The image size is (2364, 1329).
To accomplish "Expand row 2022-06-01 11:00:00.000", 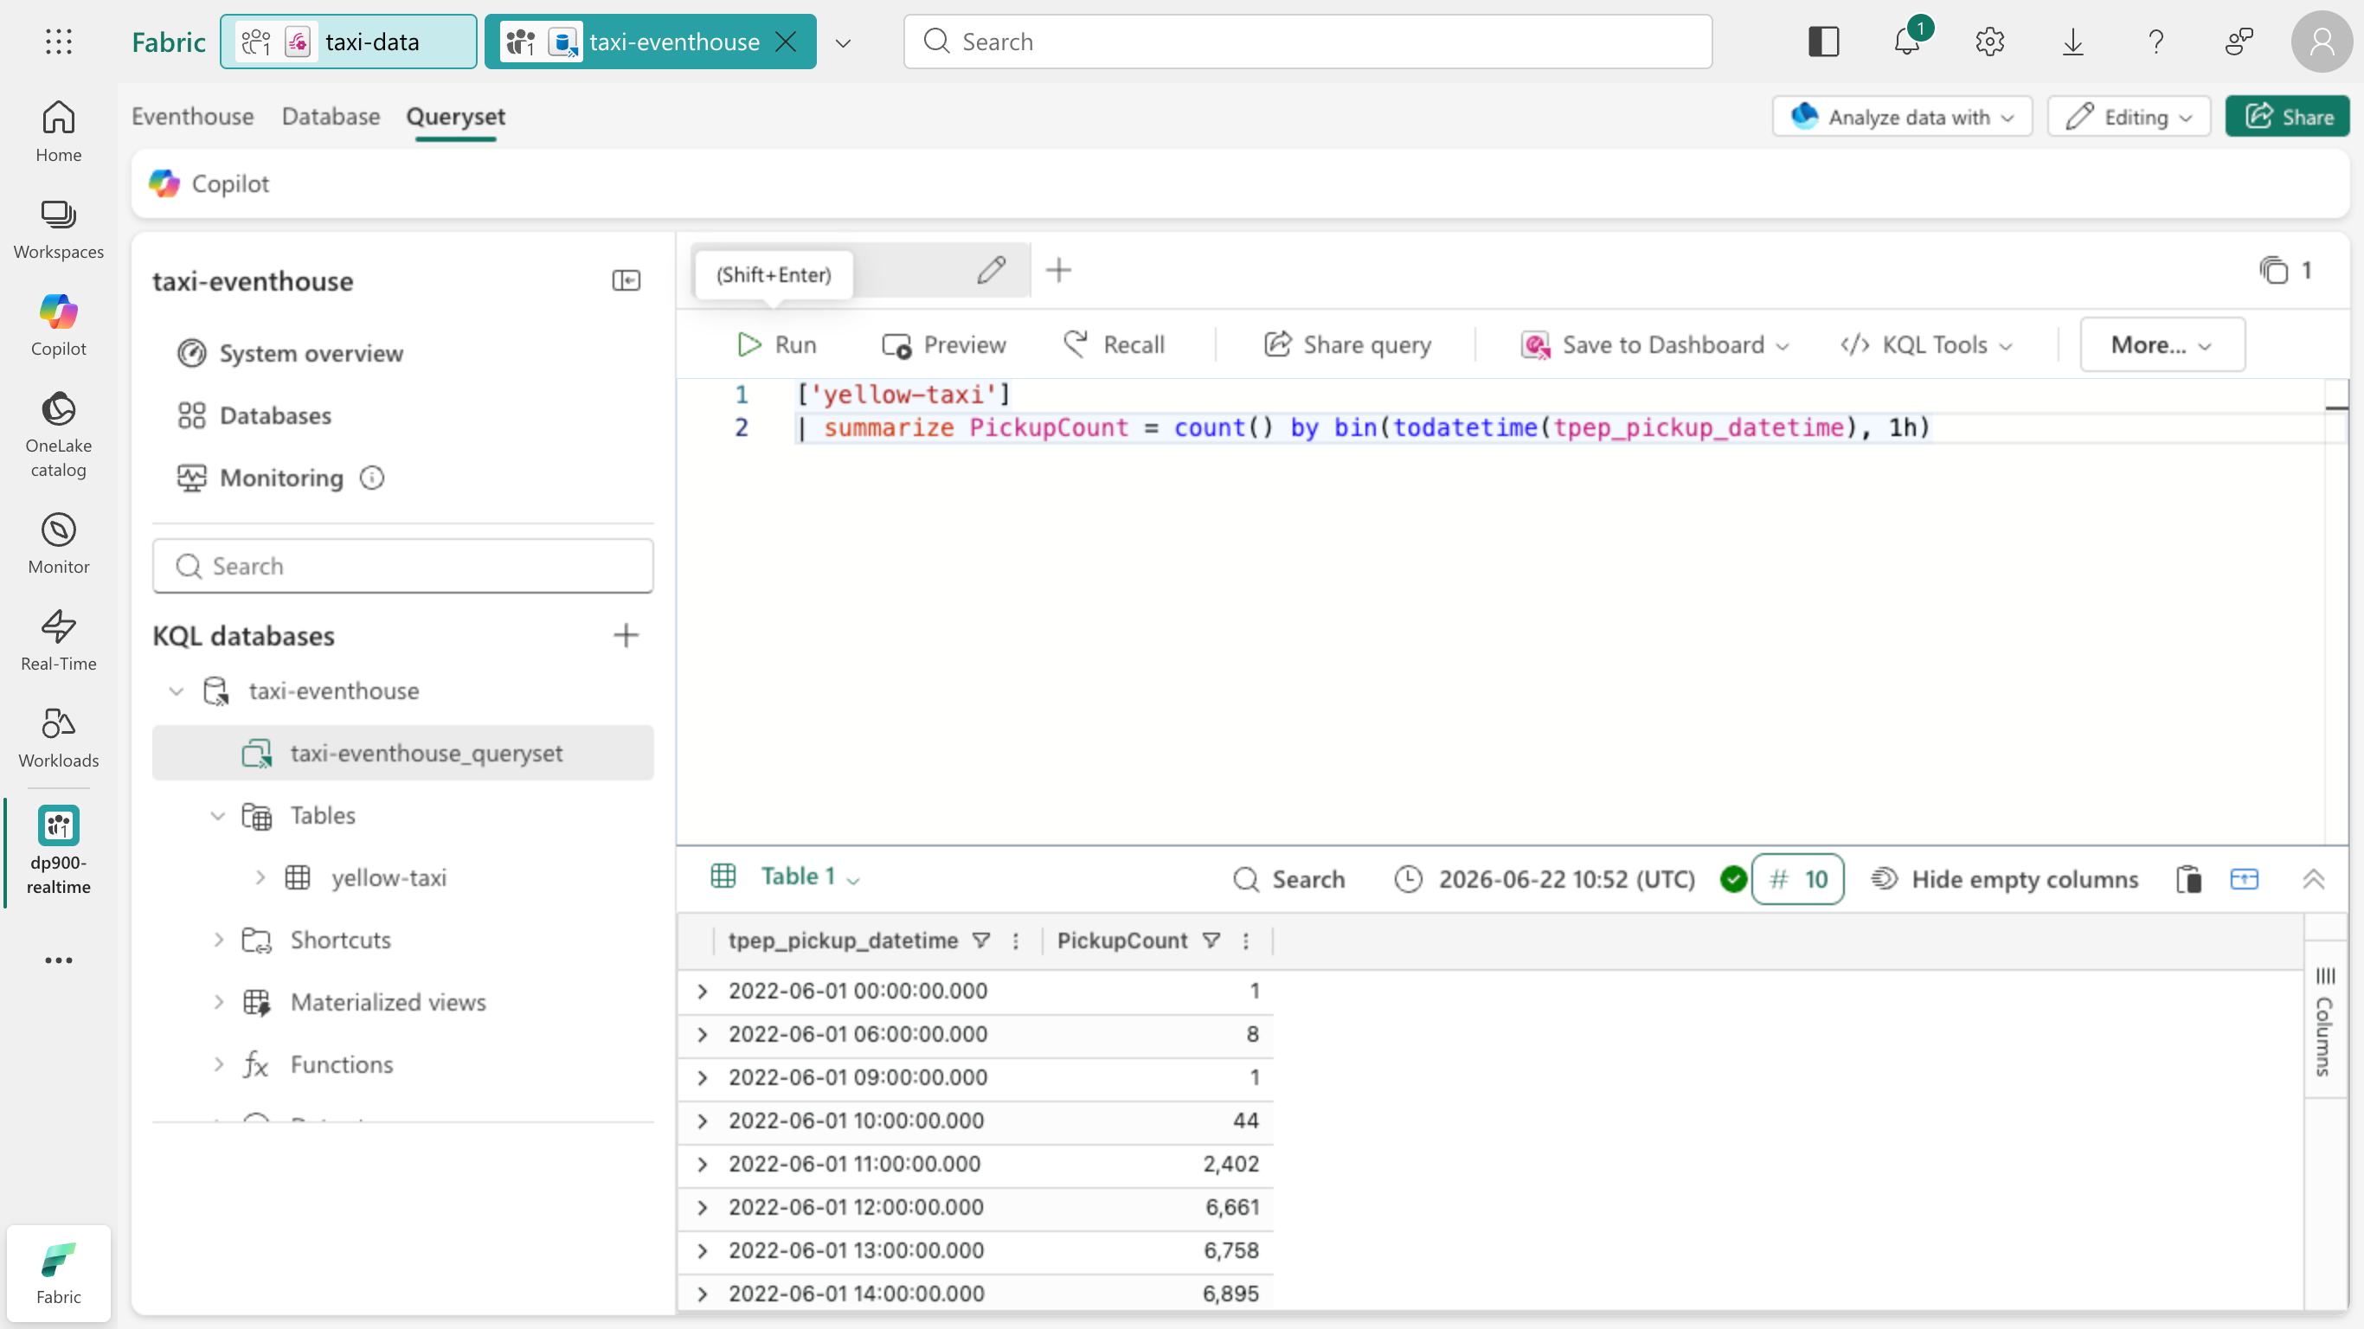I will 702,1164.
